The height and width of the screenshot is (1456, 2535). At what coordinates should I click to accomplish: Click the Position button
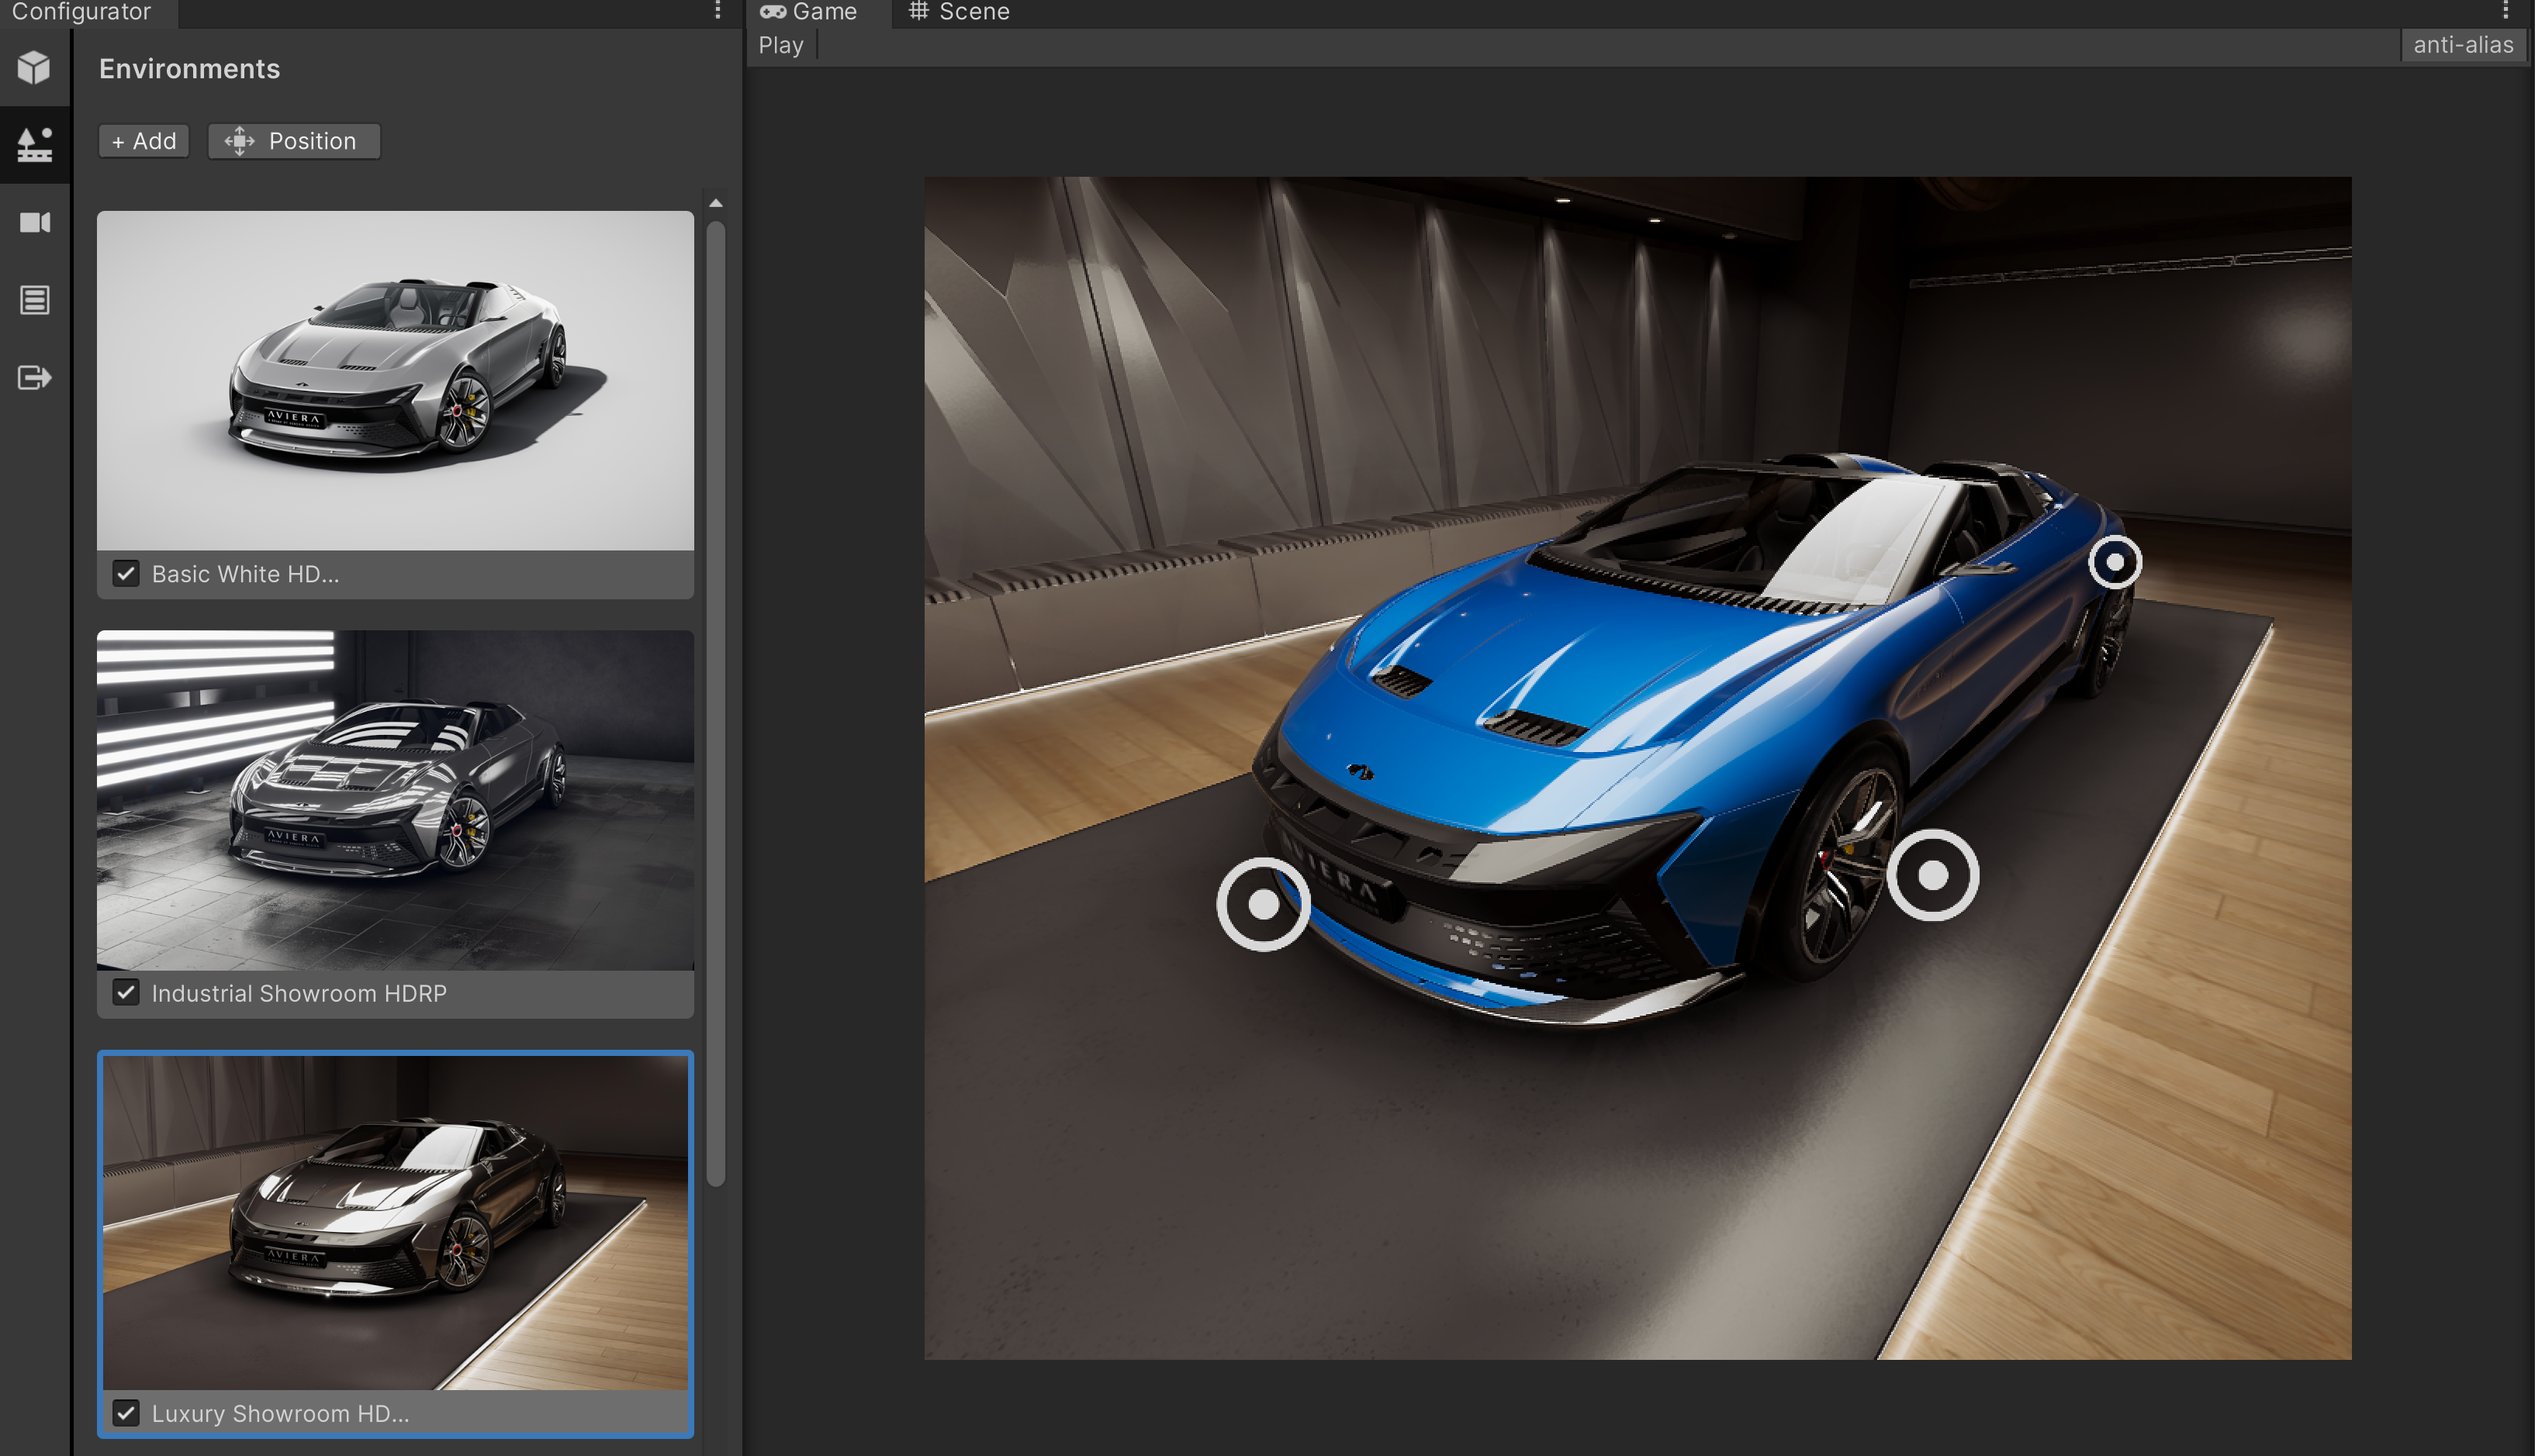(293, 141)
